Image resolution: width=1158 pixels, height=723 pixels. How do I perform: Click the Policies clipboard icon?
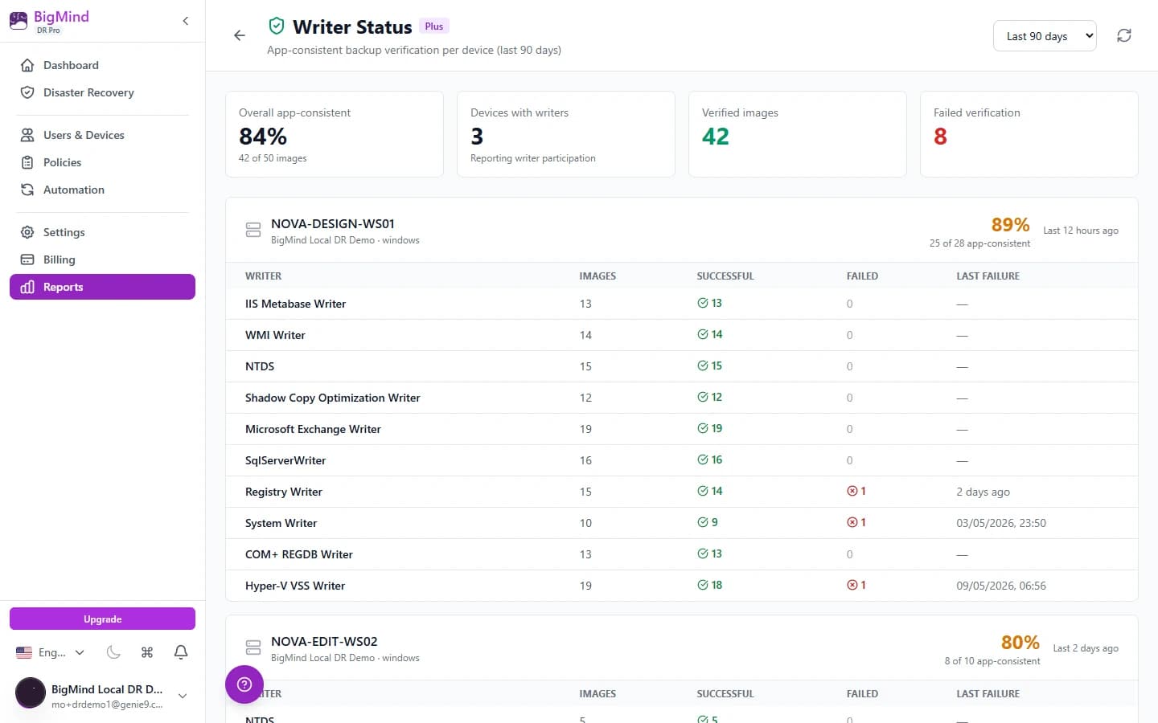27,162
